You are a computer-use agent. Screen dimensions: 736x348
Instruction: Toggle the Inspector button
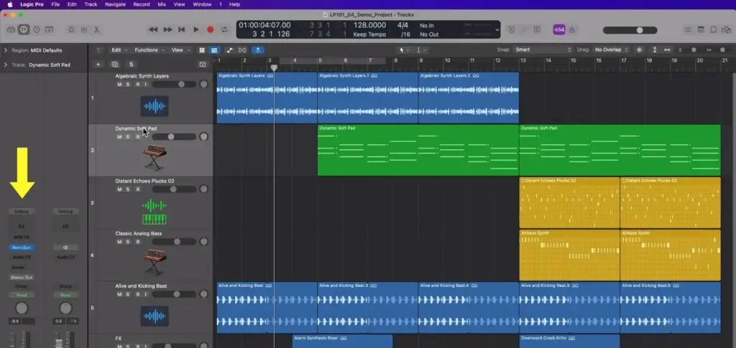click(x=24, y=29)
